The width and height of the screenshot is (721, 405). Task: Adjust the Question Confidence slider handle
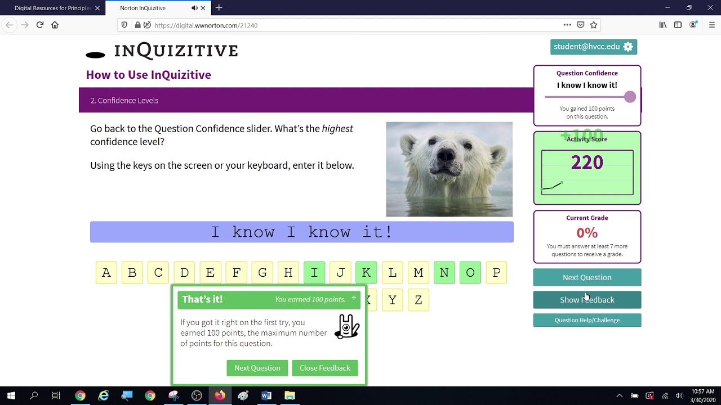630,97
